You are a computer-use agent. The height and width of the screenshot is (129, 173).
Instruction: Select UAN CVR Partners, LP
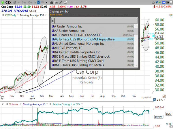point(93,48)
